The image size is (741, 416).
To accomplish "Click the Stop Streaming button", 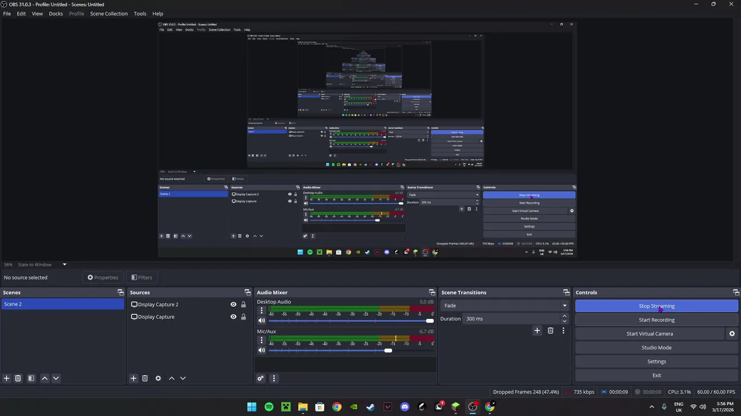I will point(656,306).
